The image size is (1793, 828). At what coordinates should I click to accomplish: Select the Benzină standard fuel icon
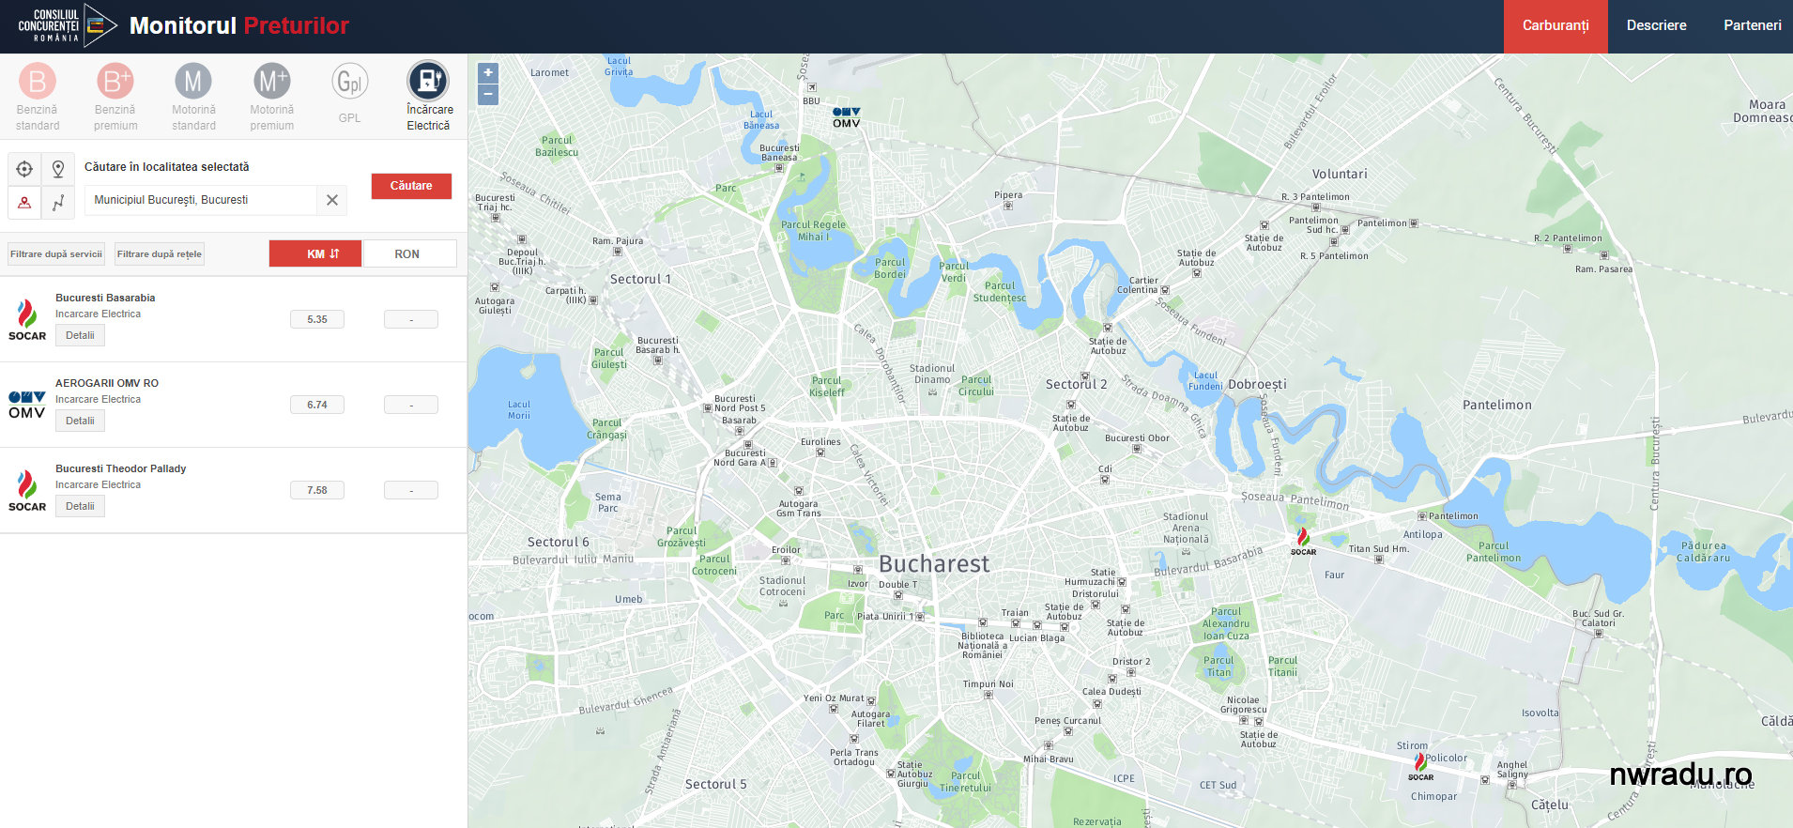(x=38, y=82)
